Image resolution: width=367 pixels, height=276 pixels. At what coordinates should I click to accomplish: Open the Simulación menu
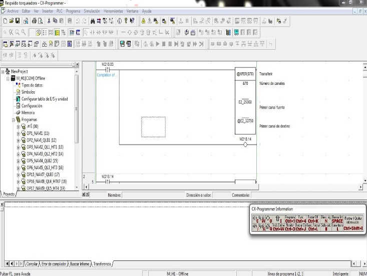pyautogui.click(x=91, y=10)
